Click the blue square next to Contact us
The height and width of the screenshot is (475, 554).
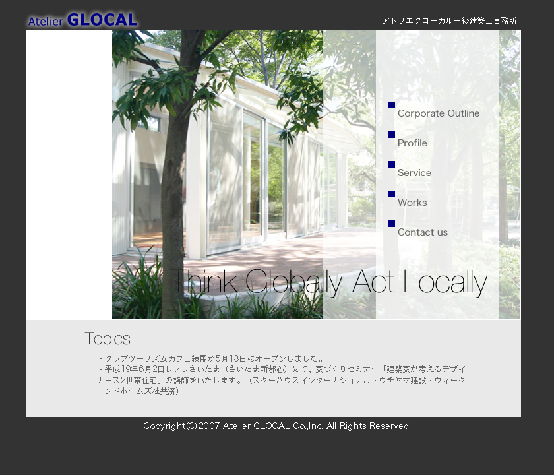392,224
